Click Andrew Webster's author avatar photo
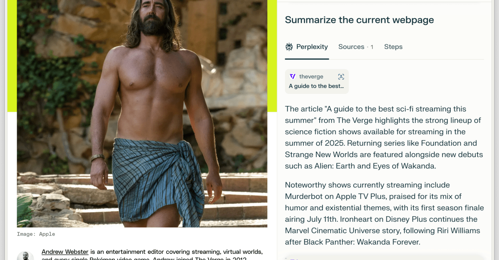Image resolution: width=499 pixels, height=260 pixels. click(25, 256)
